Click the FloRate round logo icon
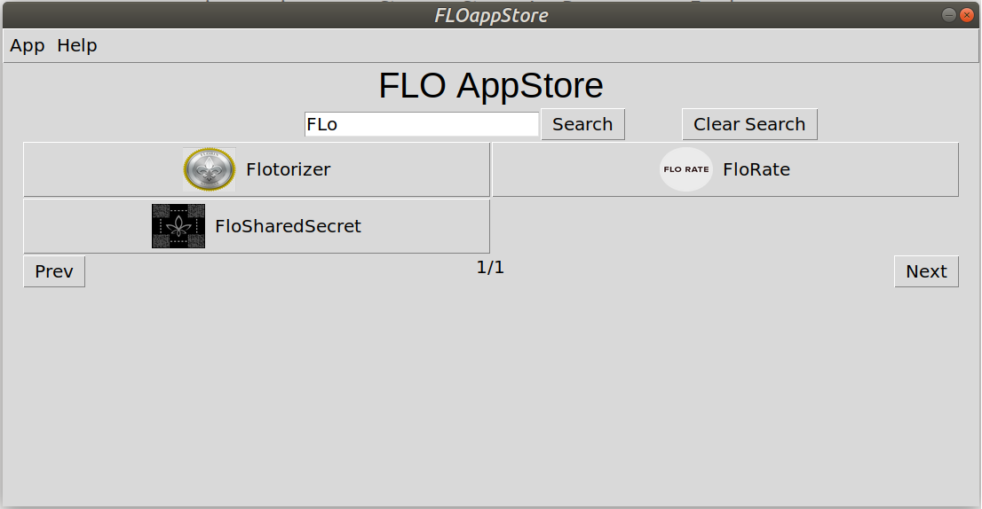Image resolution: width=982 pixels, height=509 pixels. 686,169
